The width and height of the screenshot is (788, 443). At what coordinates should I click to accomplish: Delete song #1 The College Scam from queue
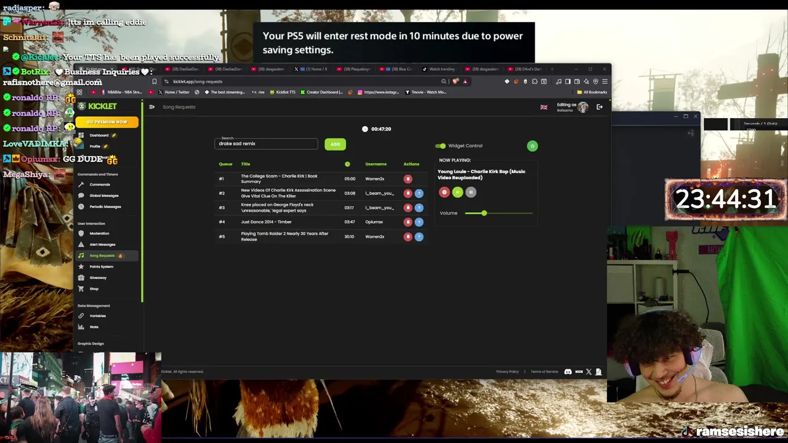pos(408,179)
